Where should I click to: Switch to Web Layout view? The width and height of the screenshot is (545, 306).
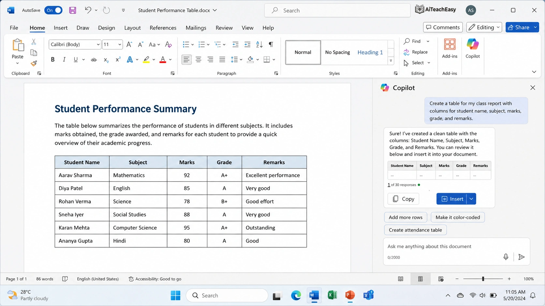tap(441, 279)
